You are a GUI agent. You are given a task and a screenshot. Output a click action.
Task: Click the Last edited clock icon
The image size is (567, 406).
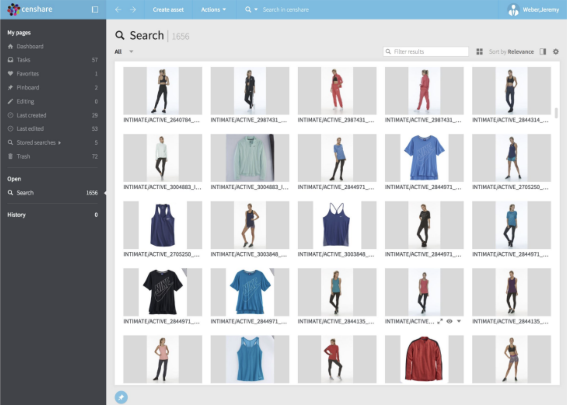tap(10, 129)
